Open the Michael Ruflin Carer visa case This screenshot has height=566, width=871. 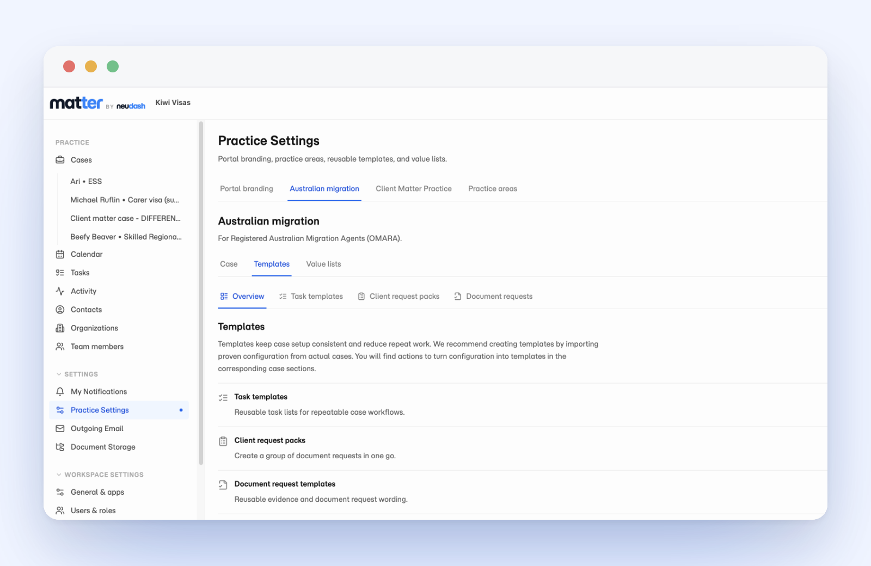pyautogui.click(x=125, y=200)
